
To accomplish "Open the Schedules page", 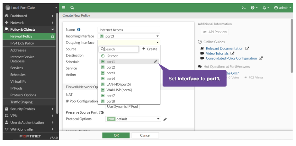I will (18, 75).
